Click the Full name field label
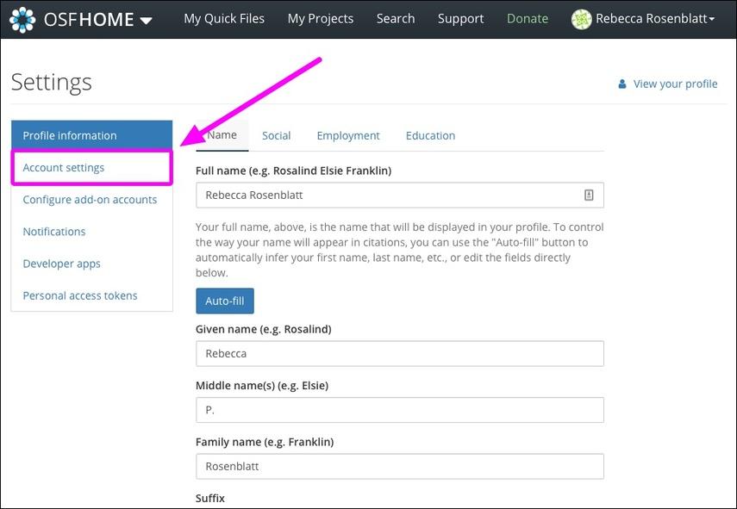The height and width of the screenshot is (509, 737). point(293,171)
